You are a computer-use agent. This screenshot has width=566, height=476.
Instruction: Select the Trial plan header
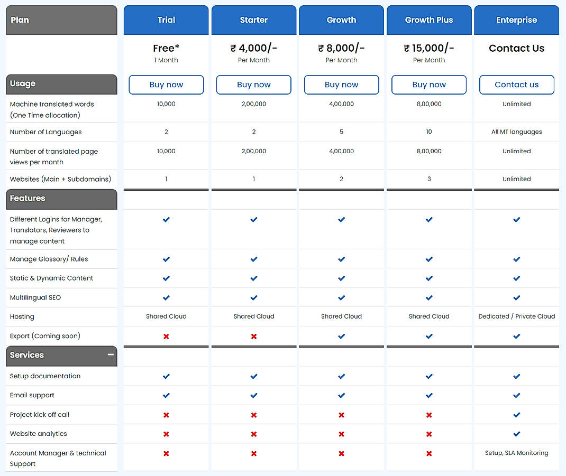[x=166, y=20]
